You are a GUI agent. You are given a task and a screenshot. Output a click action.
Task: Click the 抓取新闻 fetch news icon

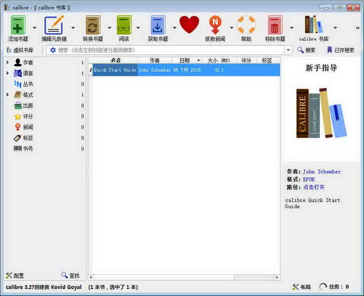pos(215,25)
